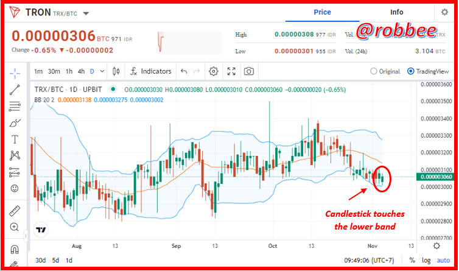Open the TRX/BTC market dropdown
The width and height of the screenshot is (459, 271).
86,13
